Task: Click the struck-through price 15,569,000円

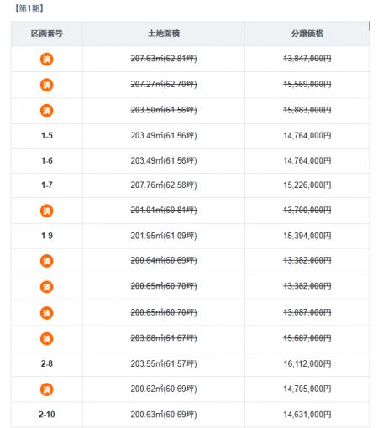Action: [307, 84]
